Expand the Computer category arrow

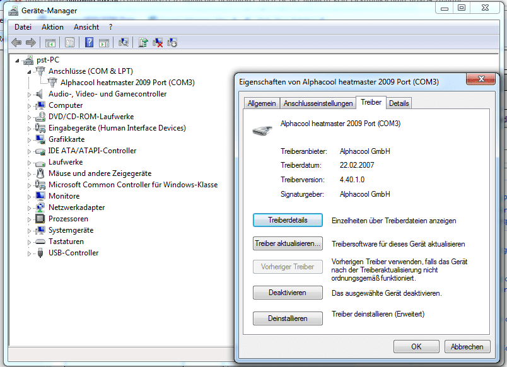coord(29,106)
